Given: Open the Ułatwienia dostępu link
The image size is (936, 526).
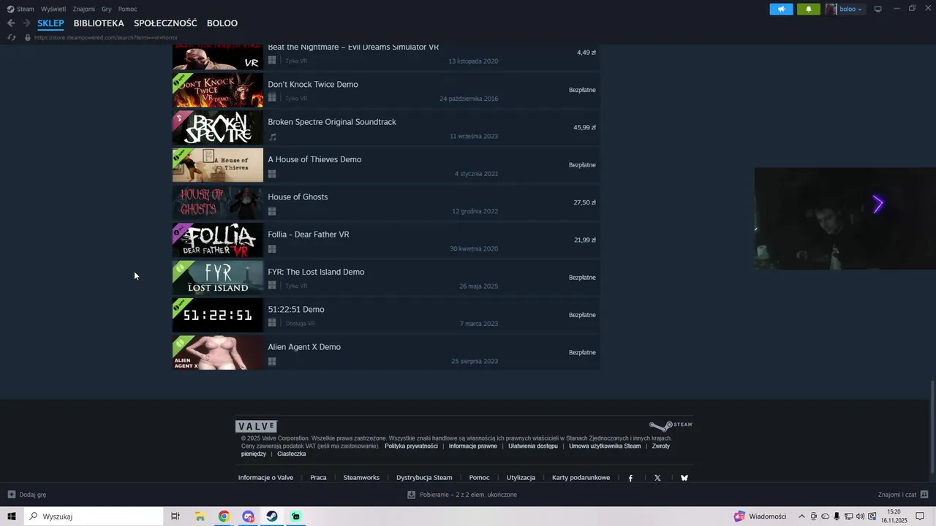Looking at the screenshot, I should point(532,446).
